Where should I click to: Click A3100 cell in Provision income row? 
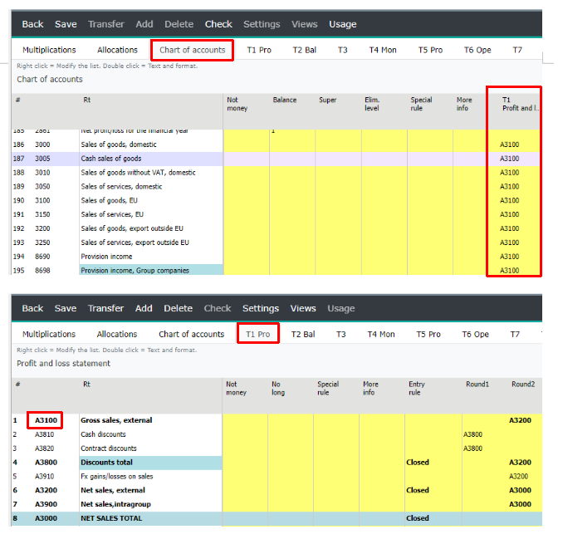510,257
